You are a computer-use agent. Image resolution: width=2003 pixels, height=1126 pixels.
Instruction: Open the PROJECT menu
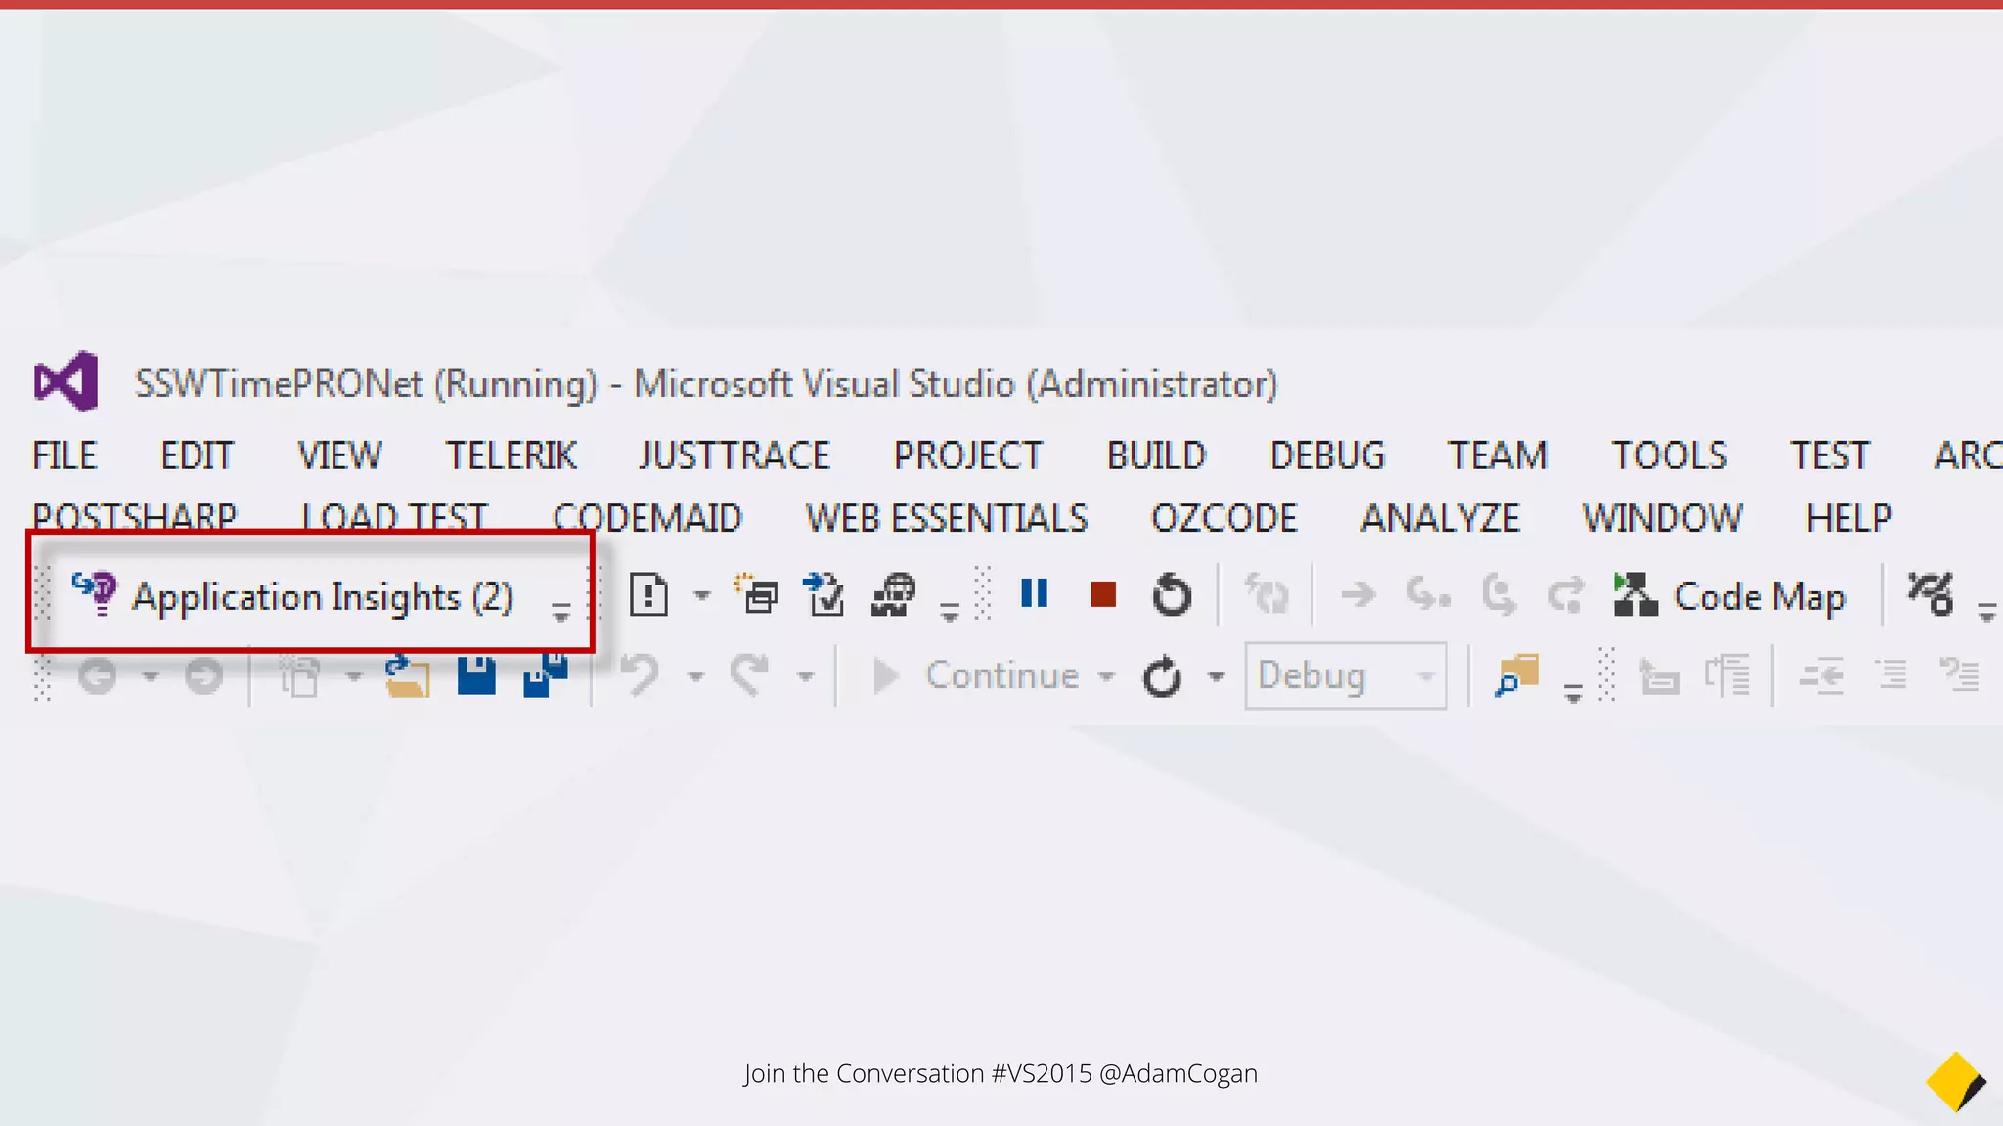point(968,455)
